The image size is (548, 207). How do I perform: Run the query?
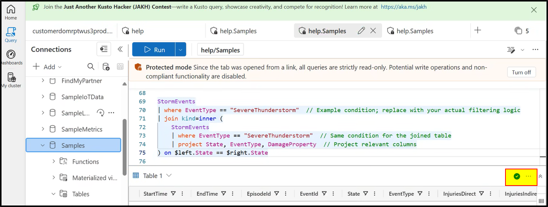154,50
